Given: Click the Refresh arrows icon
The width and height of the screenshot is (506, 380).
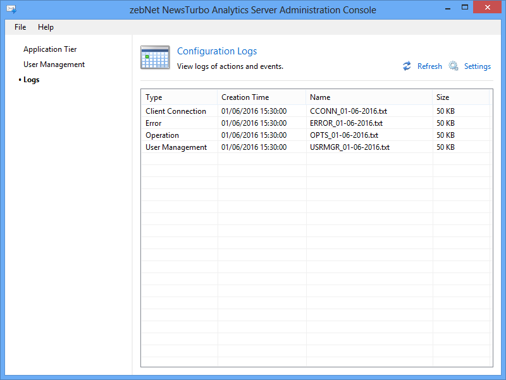Looking at the screenshot, I should [407, 66].
